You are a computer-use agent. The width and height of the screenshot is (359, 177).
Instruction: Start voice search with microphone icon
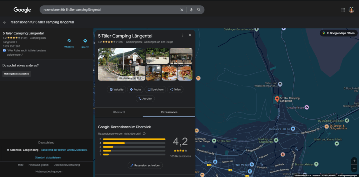click(x=191, y=10)
